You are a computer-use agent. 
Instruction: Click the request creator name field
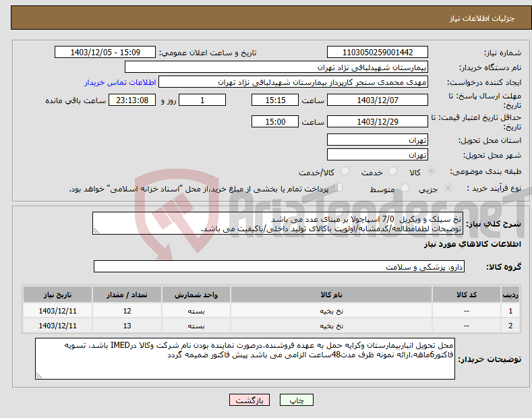point(293,82)
